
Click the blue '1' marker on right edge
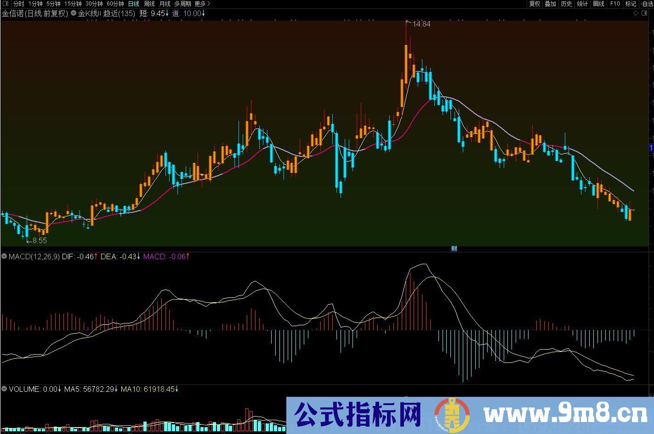651,147
